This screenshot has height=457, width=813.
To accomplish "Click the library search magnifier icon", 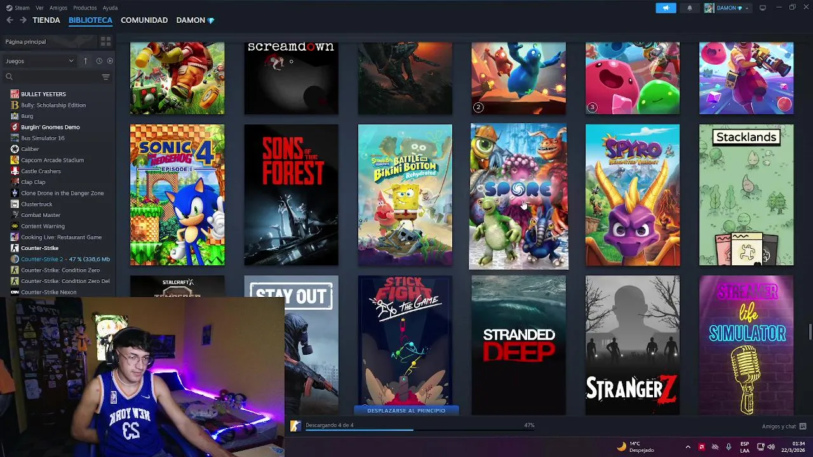I will [9, 77].
